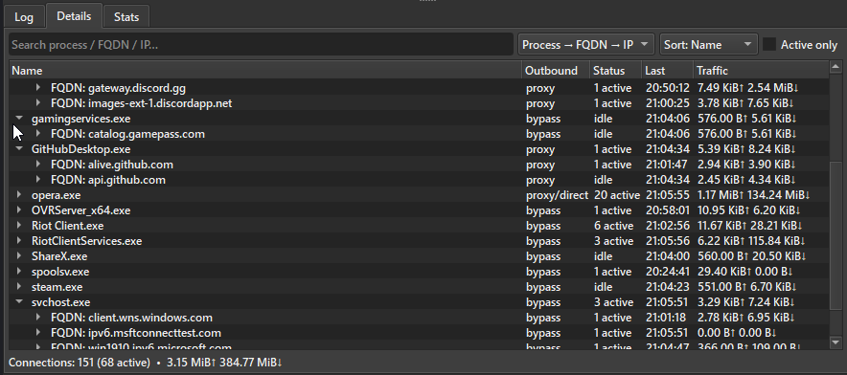The image size is (847, 375).
Task: Click the 20:24:41 last time of spoolsv.exe
Action: point(668,272)
